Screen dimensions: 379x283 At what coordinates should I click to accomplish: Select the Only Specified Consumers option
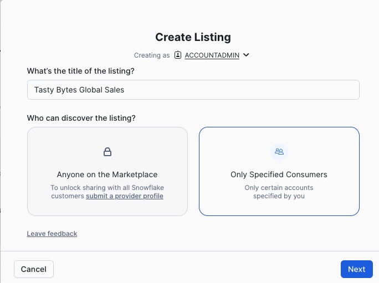point(279,171)
